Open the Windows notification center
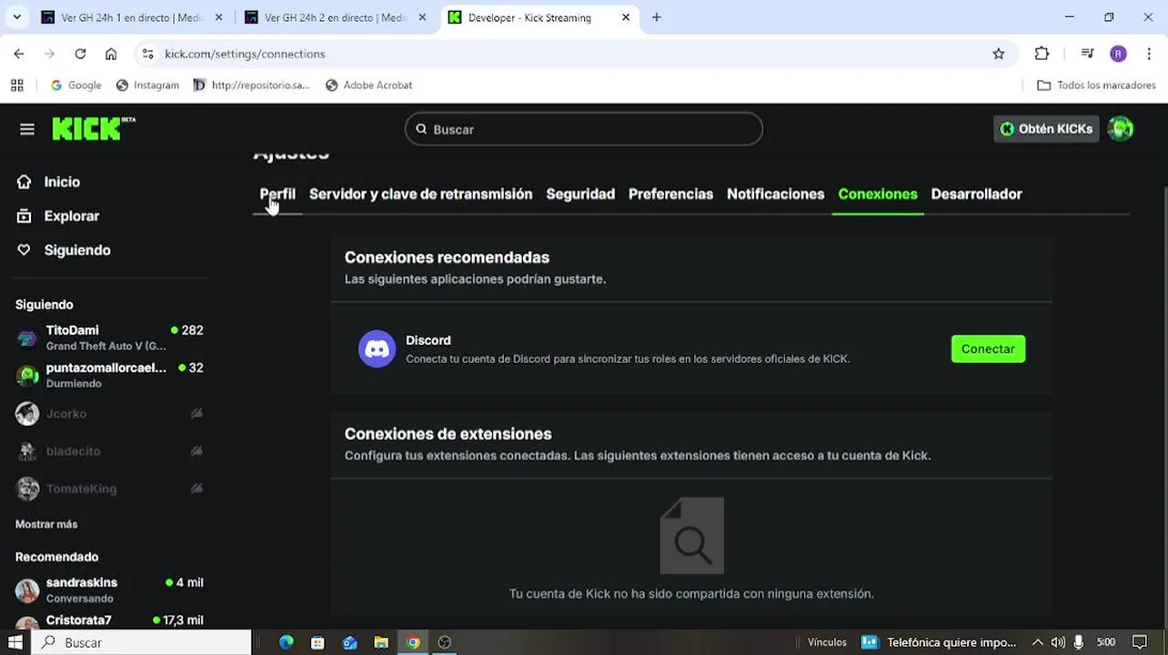Image resolution: width=1168 pixels, height=655 pixels. [x=1140, y=642]
